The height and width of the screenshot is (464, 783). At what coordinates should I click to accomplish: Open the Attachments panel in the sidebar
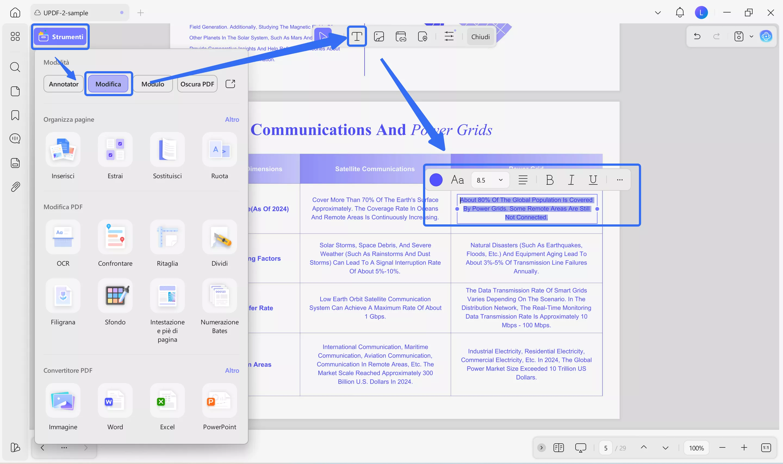tap(15, 187)
